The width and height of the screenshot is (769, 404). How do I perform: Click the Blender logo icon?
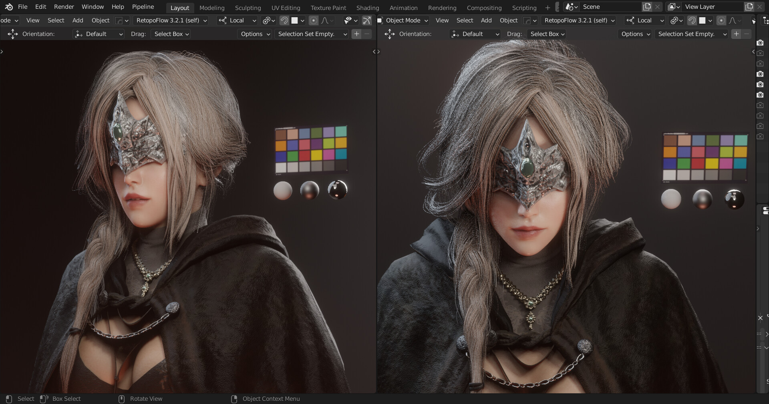[9, 7]
